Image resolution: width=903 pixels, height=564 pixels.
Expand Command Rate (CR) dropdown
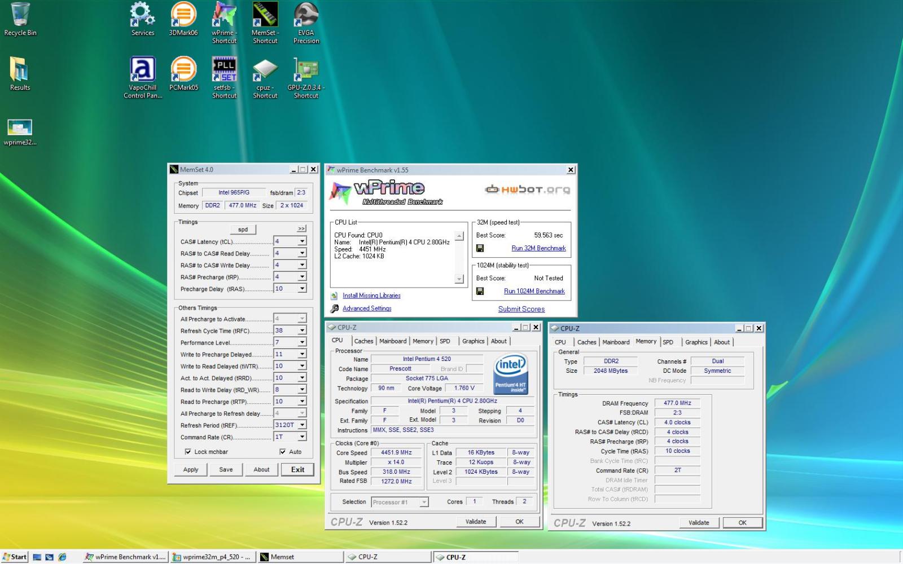[x=302, y=437]
